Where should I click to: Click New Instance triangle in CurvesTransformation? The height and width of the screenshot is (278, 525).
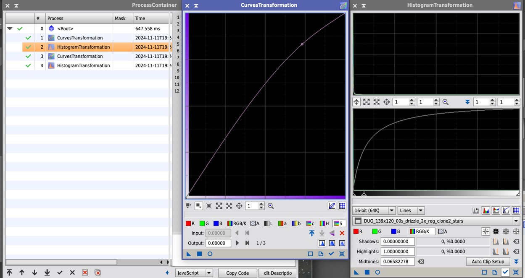[189, 254]
